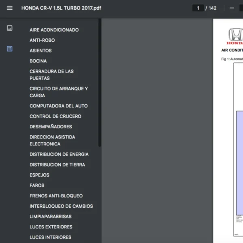Open the AIRE ACONDICIONADO bookmark
Viewport: 243px width, 243px height.
point(54,30)
